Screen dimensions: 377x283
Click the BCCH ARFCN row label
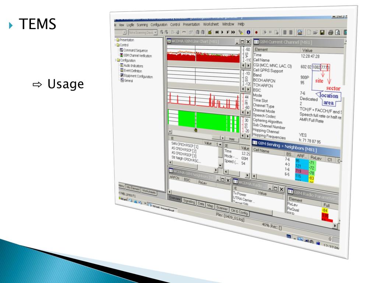(x=264, y=80)
